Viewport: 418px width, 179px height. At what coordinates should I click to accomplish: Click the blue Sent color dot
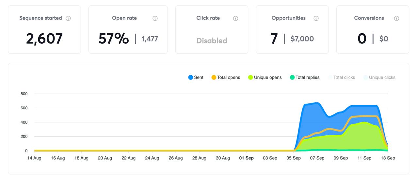pos(191,78)
